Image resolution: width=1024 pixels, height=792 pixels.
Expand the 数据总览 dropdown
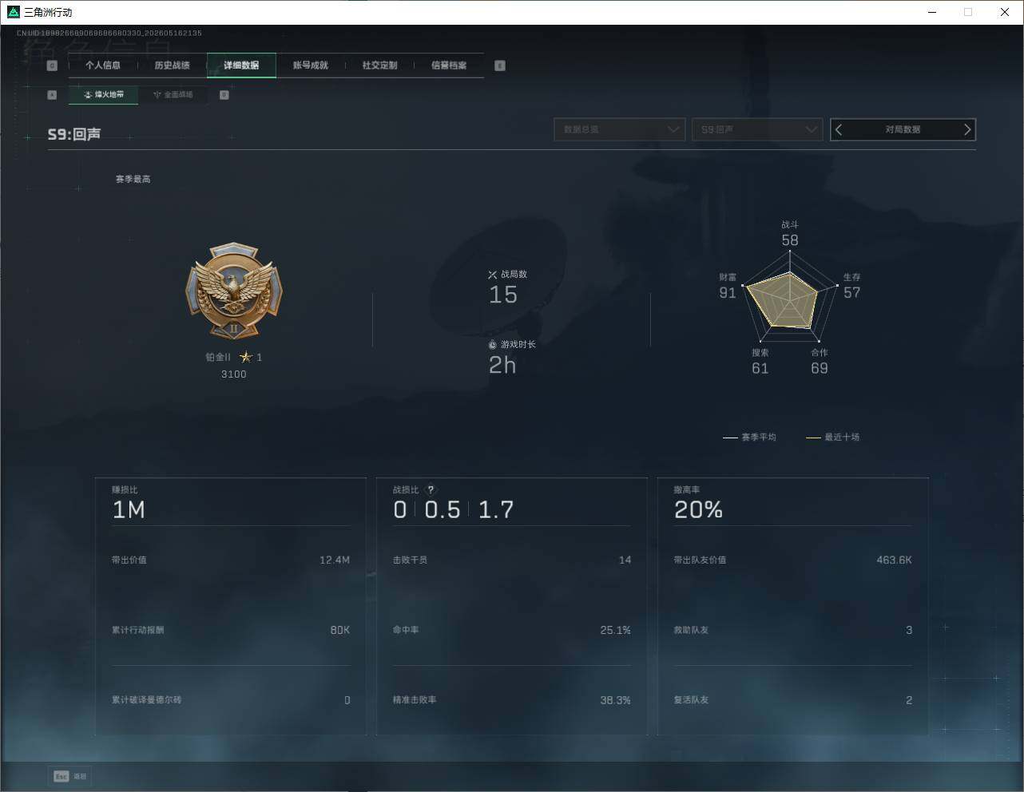coord(620,129)
